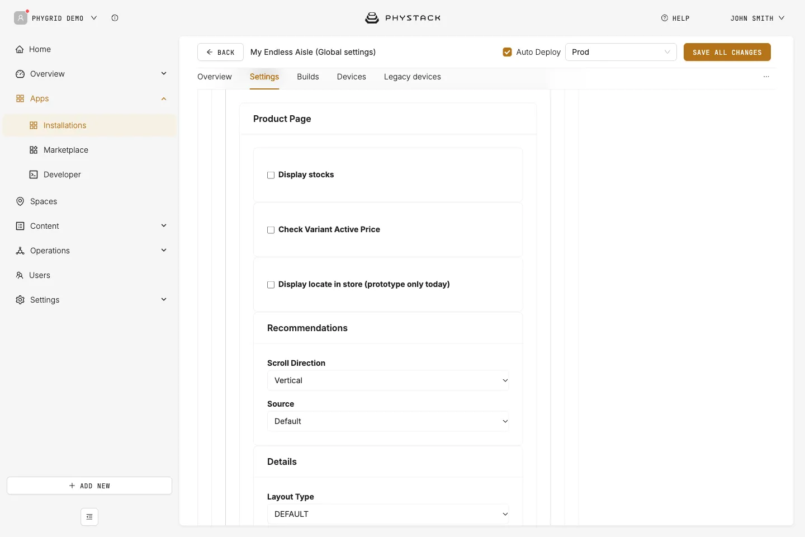
Task: Click the info icon beside Phygrid Demo
Action: (115, 18)
